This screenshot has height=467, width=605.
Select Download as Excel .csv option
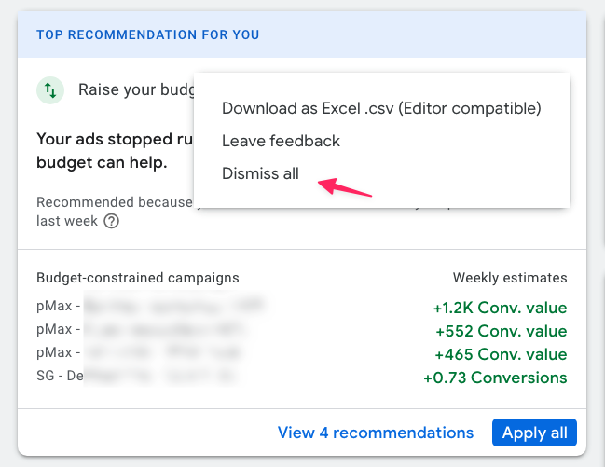click(x=381, y=108)
